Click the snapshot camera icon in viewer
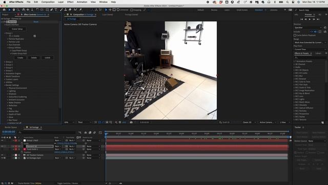This screenshot has height=185, width=328. click(x=131, y=122)
